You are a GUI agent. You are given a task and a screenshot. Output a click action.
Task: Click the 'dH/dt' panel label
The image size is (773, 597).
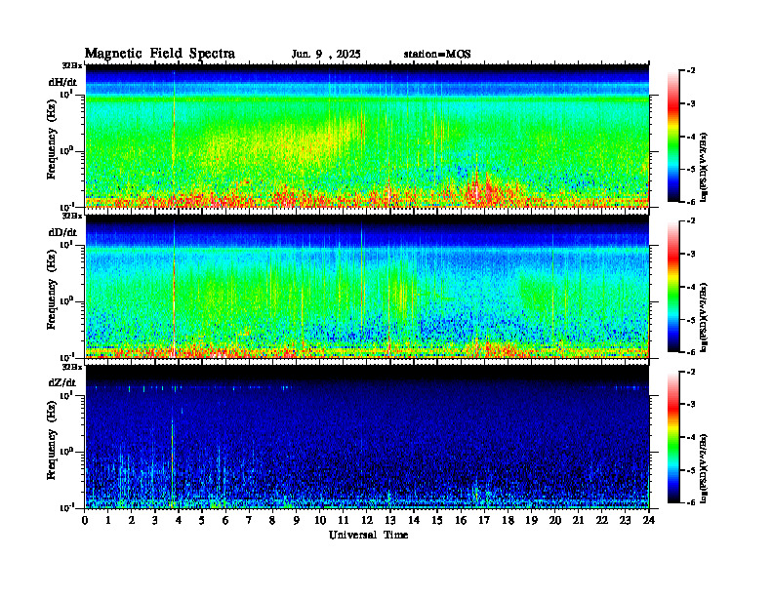point(62,82)
